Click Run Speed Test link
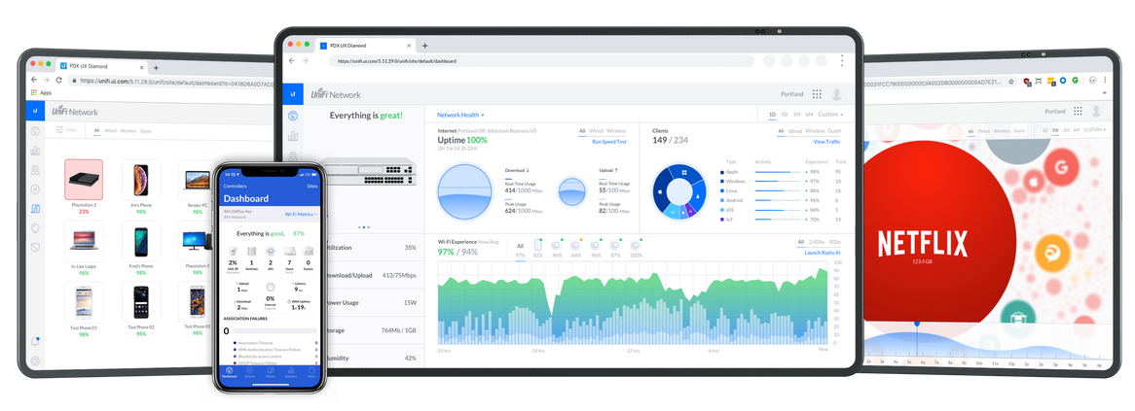This screenshot has width=1135, height=411. click(x=608, y=142)
